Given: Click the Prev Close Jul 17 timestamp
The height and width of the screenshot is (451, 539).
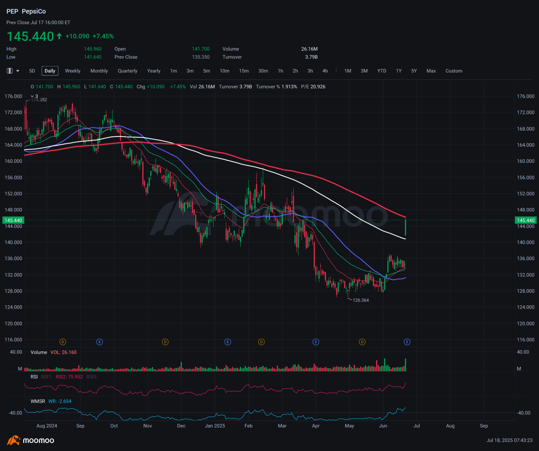Looking at the screenshot, I should click(38, 23).
